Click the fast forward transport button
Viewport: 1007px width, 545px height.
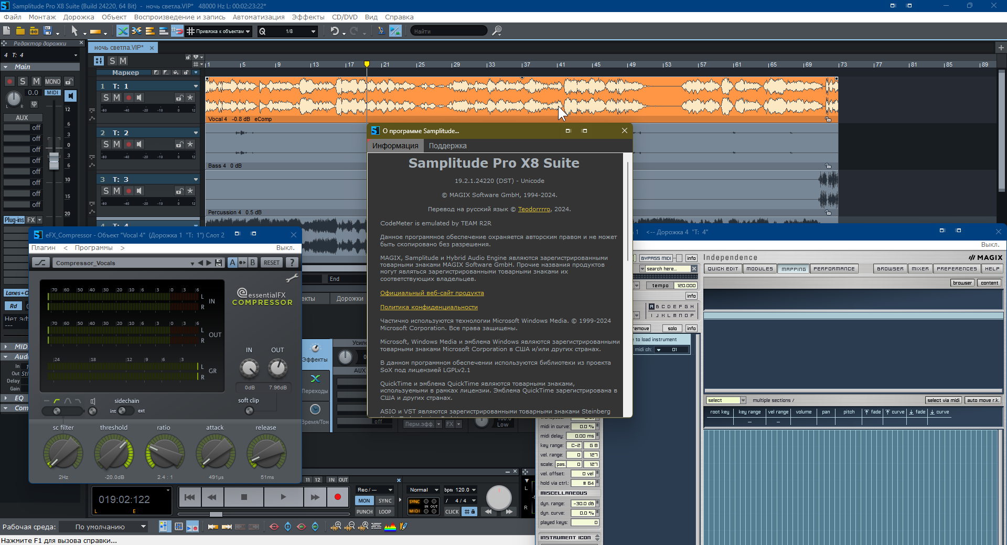click(315, 497)
